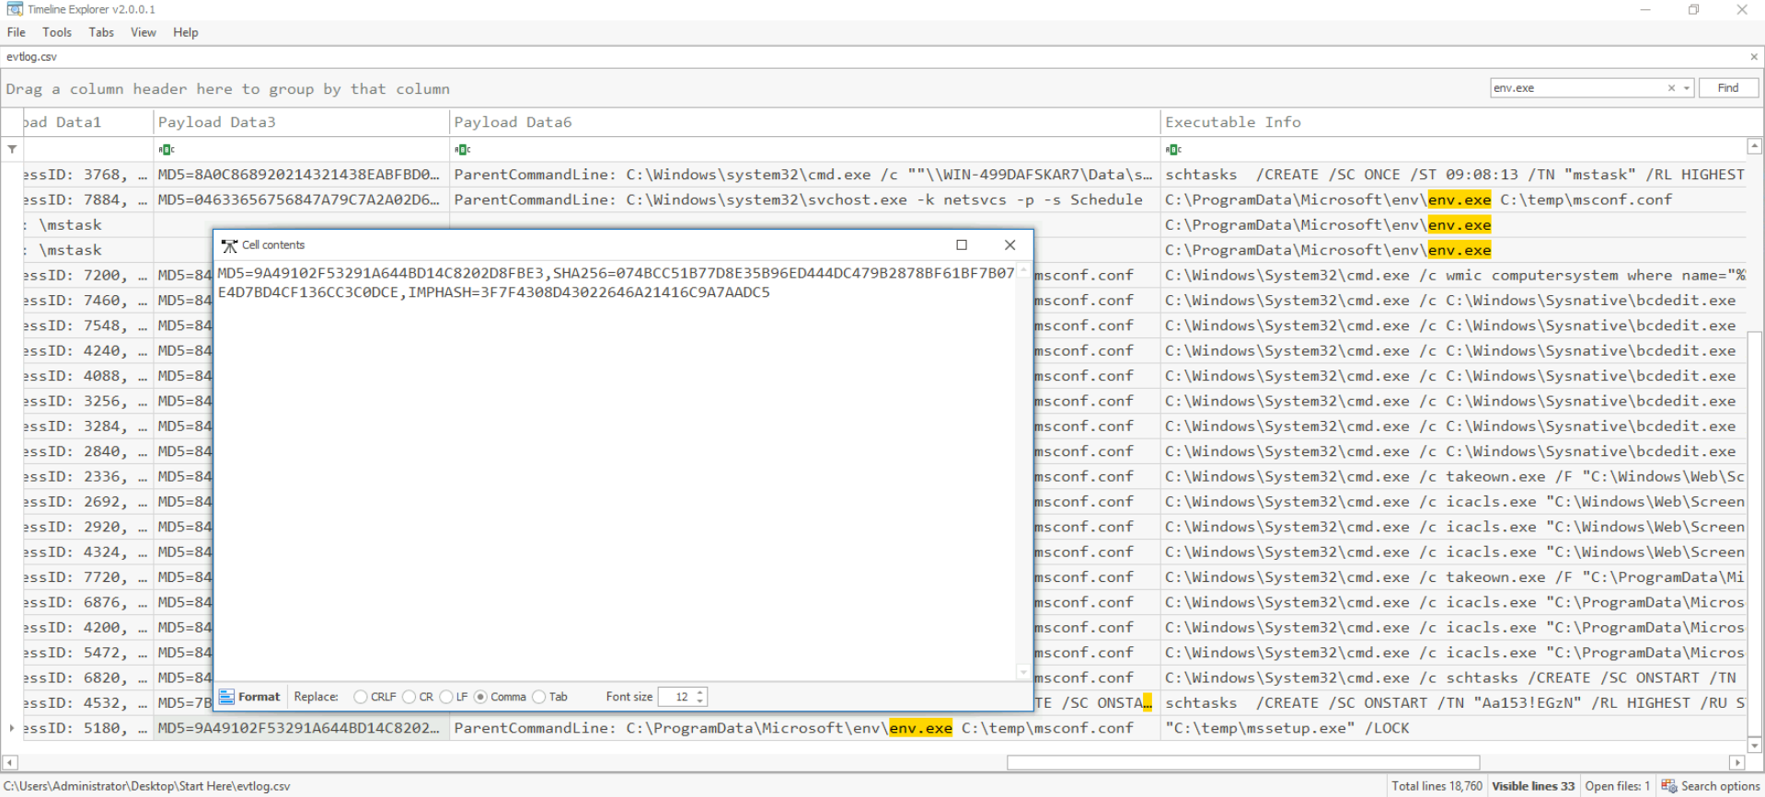Select the evtlog.csv tab

tap(32, 57)
